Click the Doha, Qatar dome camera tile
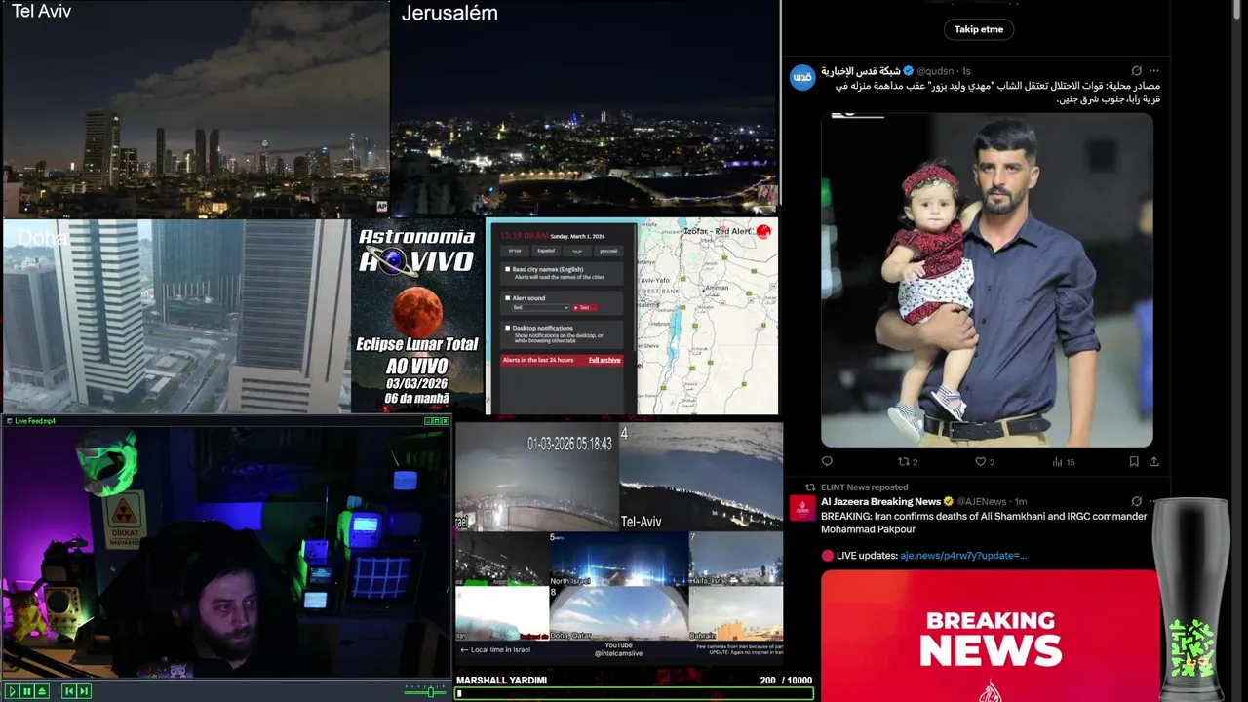 [619, 613]
